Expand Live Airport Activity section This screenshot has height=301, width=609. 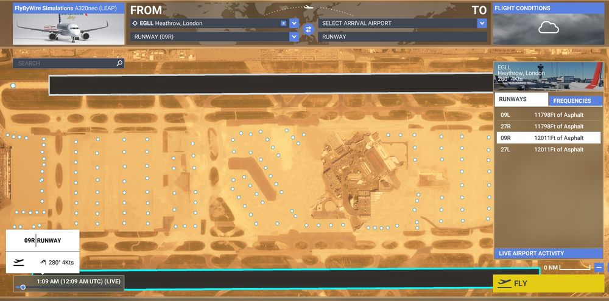click(547, 253)
